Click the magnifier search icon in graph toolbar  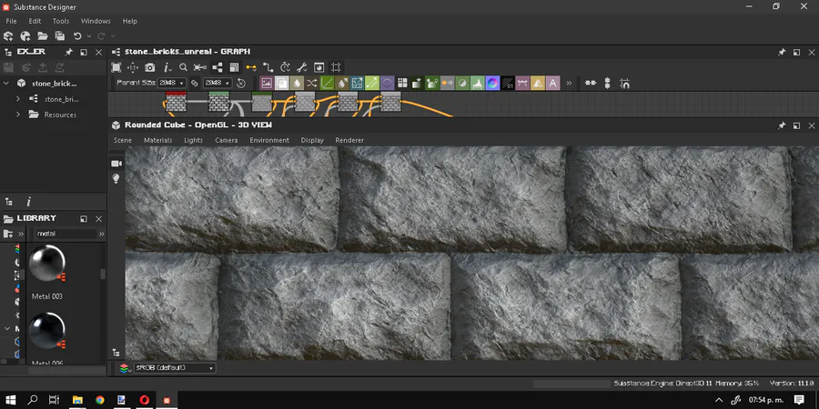tap(183, 67)
